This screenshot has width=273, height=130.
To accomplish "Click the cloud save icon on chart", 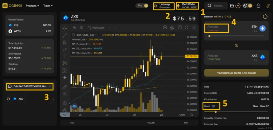I will [x=74, y=106].
